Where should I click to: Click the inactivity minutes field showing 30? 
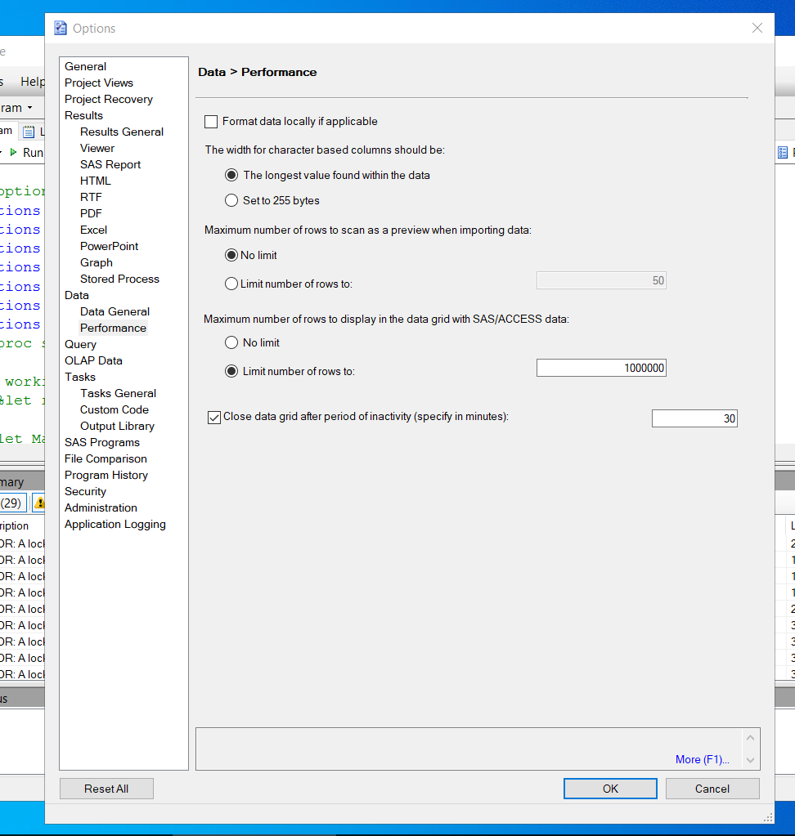click(x=694, y=418)
